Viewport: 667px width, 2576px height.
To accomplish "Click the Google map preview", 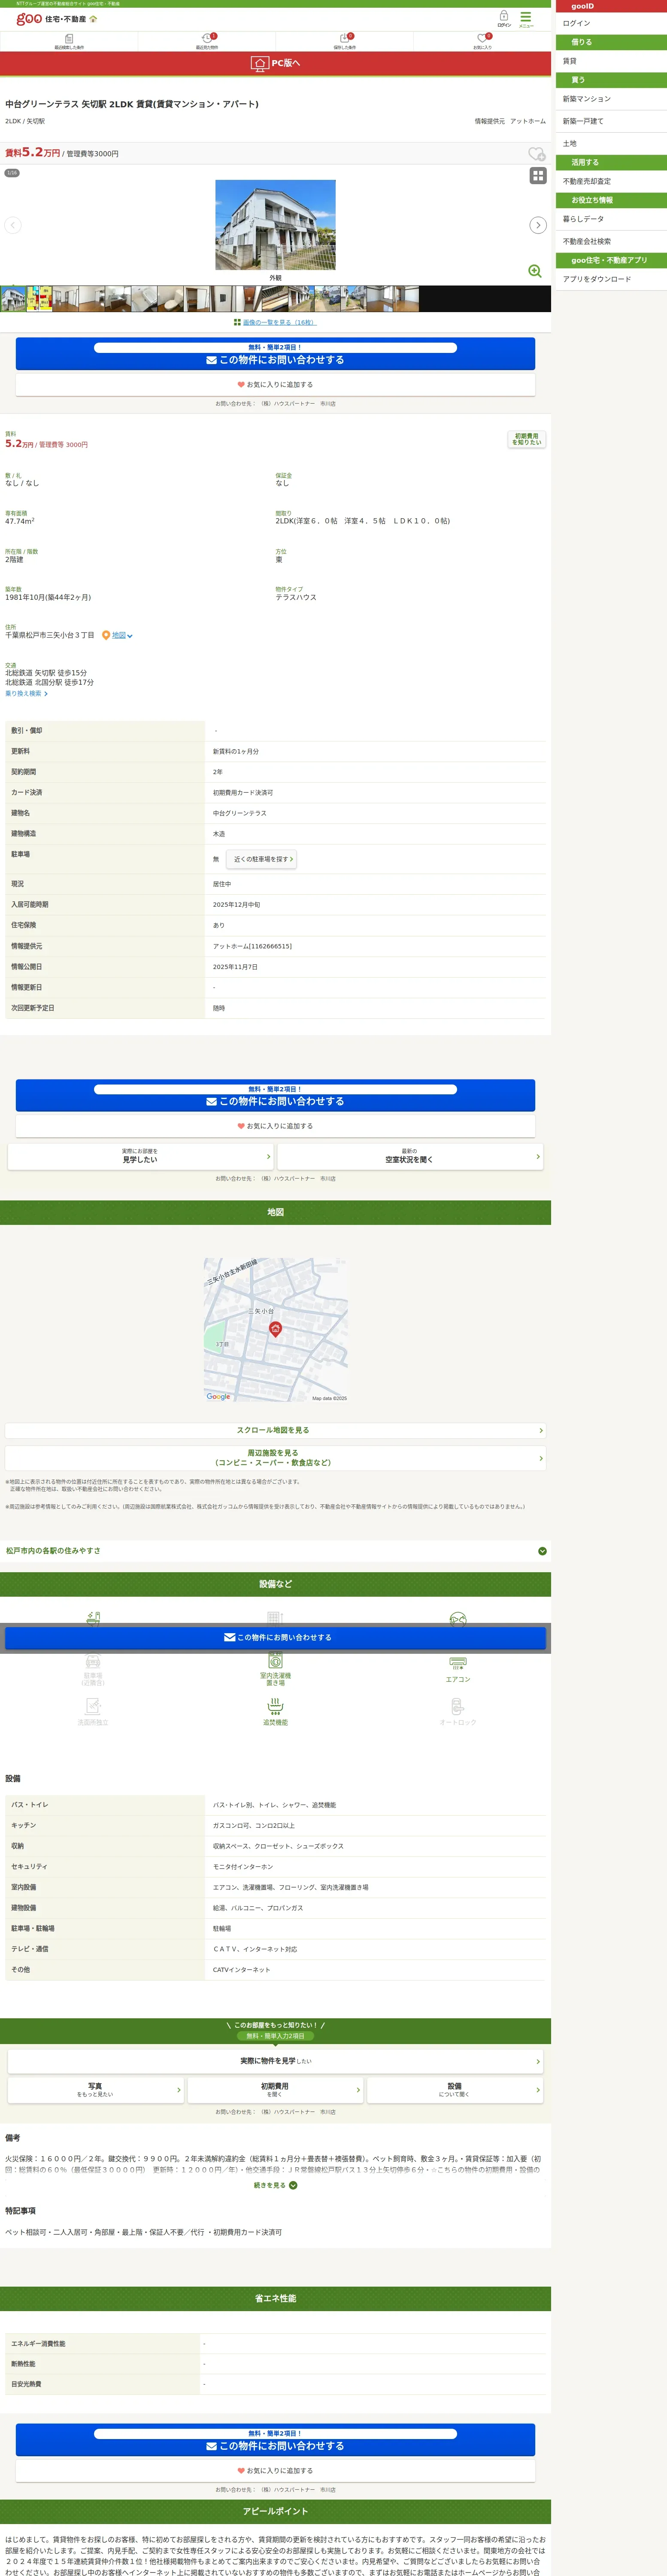I will tap(276, 1330).
